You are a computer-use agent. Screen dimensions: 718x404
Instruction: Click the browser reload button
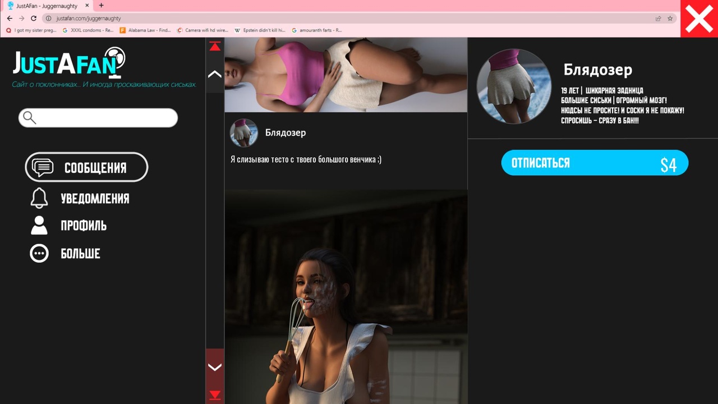pyautogui.click(x=34, y=19)
